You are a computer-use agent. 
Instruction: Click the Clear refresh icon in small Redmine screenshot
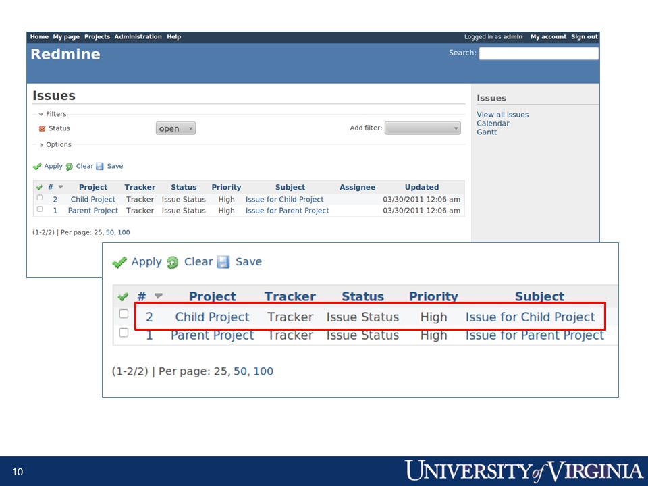[x=69, y=167]
